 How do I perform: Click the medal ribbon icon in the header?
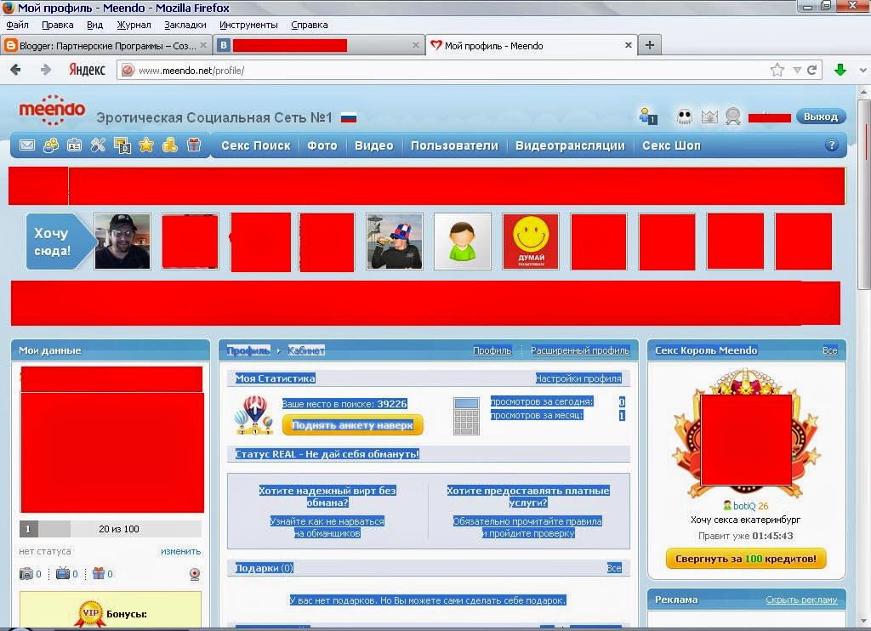tap(732, 117)
